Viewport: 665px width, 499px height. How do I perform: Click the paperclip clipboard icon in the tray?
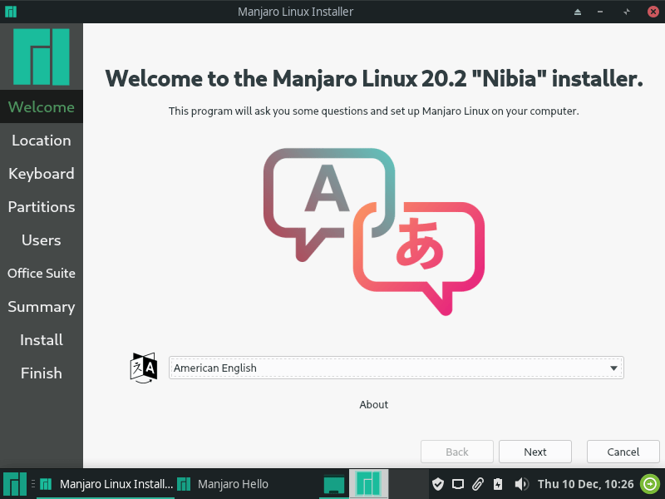tap(477, 484)
